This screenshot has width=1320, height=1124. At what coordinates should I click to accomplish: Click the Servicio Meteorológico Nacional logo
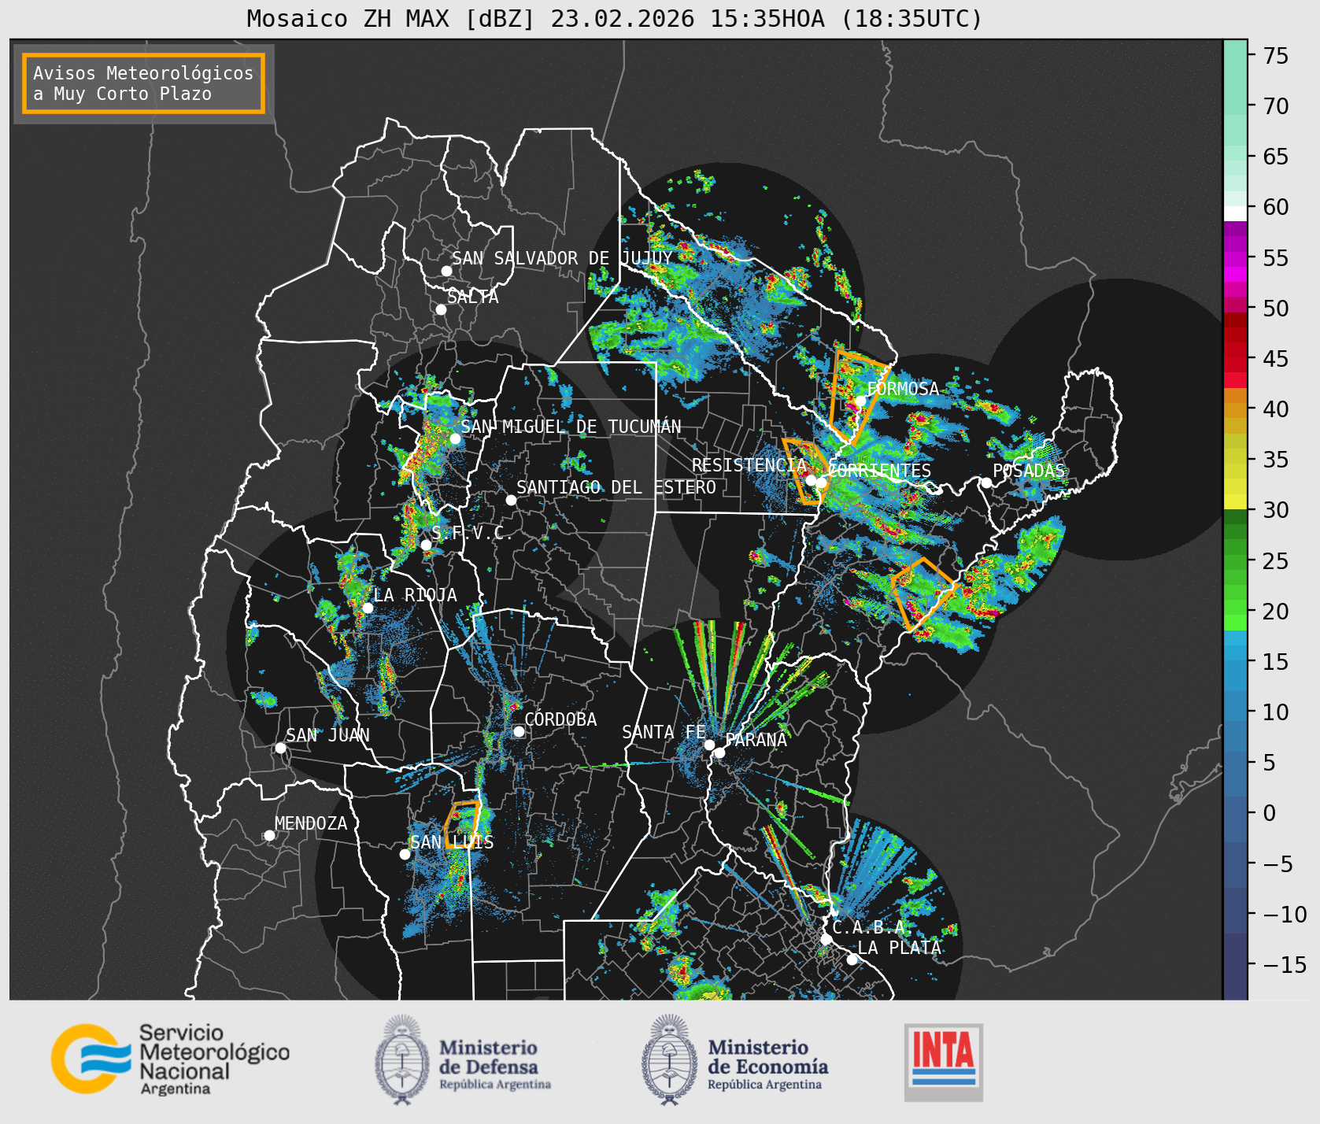[170, 1059]
